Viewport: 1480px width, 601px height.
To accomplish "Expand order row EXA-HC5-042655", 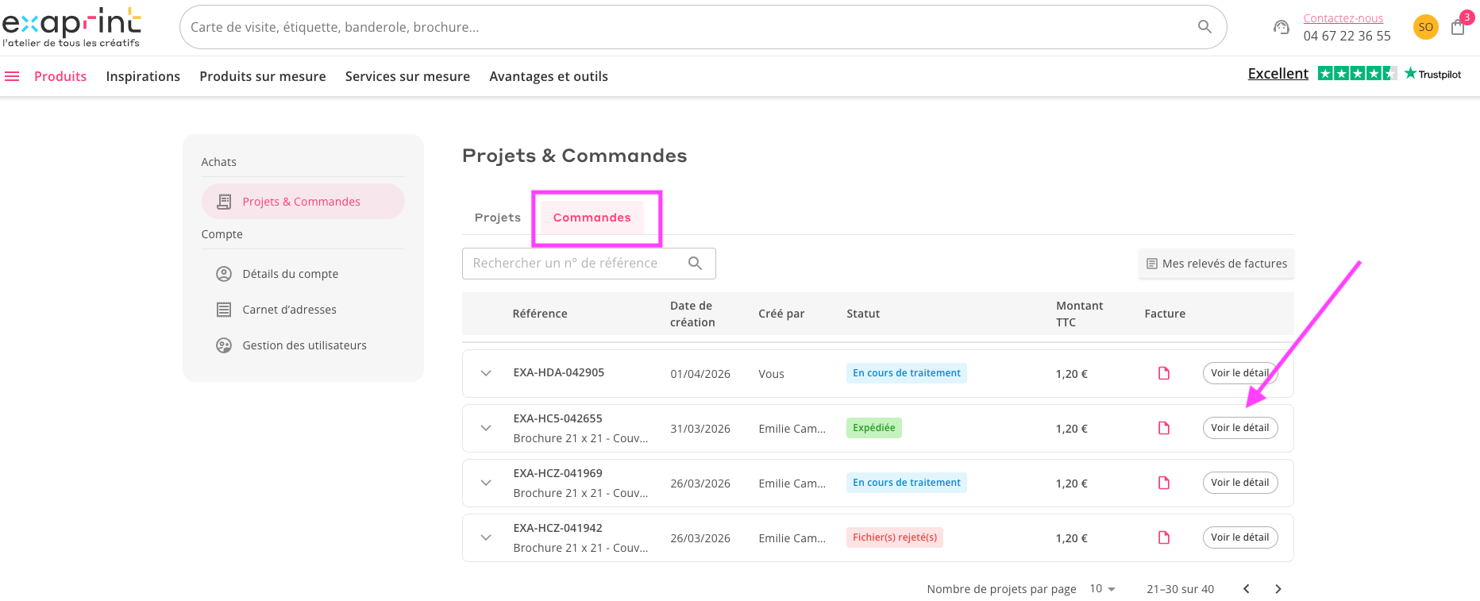I will point(486,428).
